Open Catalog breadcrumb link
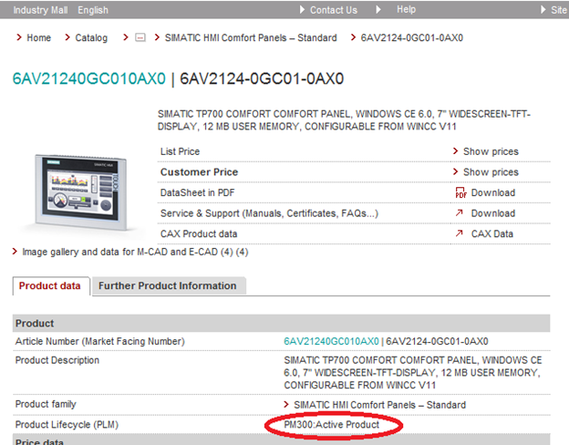Image resolution: width=569 pixels, height=445 pixels. point(91,37)
